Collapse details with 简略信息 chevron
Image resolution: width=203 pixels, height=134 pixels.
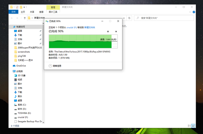point(50,66)
